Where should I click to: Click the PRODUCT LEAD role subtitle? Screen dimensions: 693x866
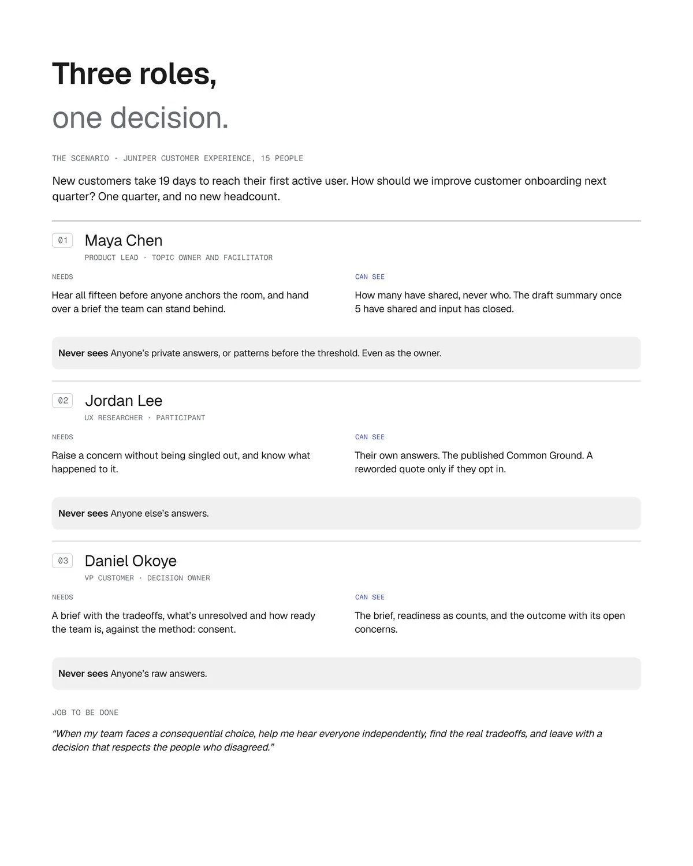point(178,258)
